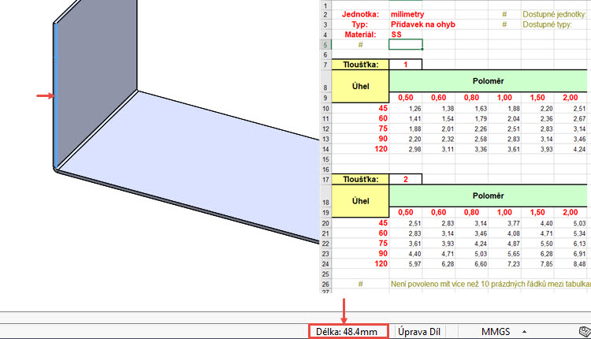Screen dimensions: 591x339
Task: Select the cell with value 1,26
Action: (406, 109)
